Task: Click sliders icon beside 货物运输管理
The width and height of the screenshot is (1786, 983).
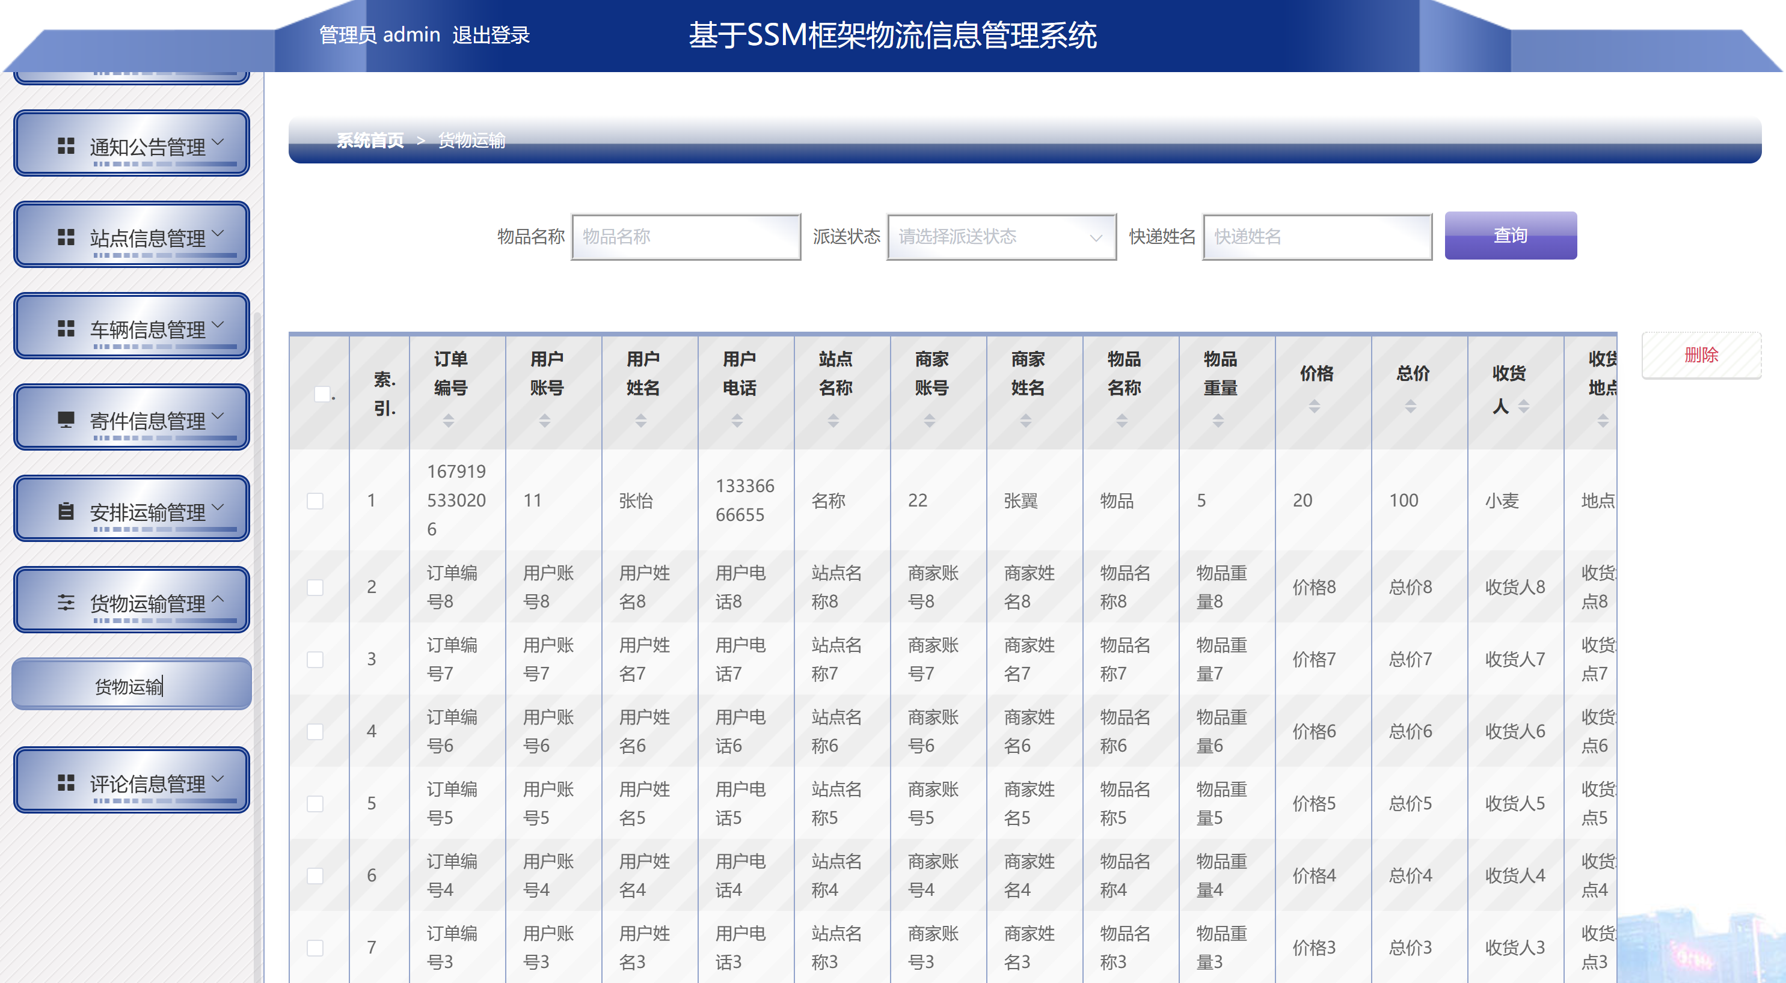Action: click(x=66, y=603)
